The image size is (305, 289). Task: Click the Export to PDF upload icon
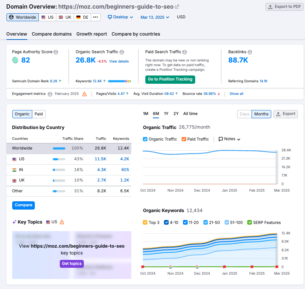point(270,7)
